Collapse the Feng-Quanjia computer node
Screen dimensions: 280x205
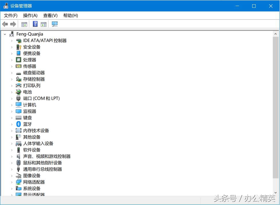5,34
